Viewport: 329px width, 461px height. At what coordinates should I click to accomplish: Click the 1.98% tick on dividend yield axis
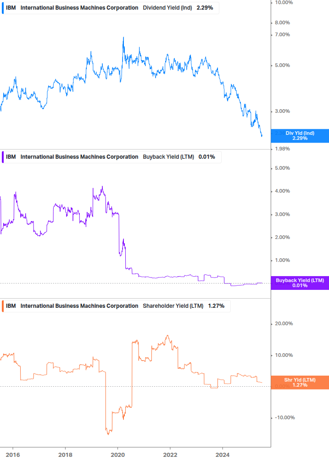[x=282, y=149]
